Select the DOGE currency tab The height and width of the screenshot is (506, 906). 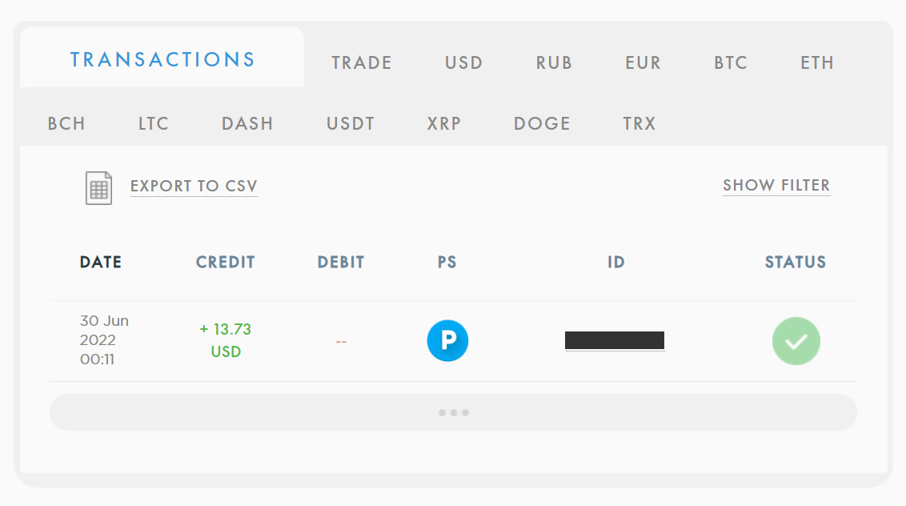(x=542, y=123)
